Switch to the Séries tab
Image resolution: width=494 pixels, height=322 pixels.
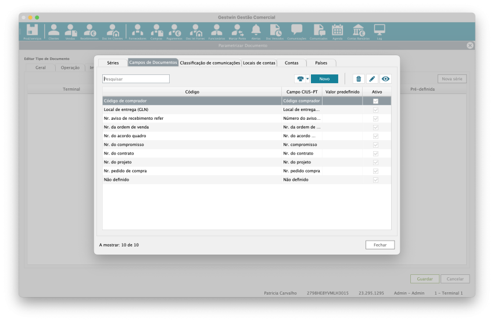(x=112, y=63)
